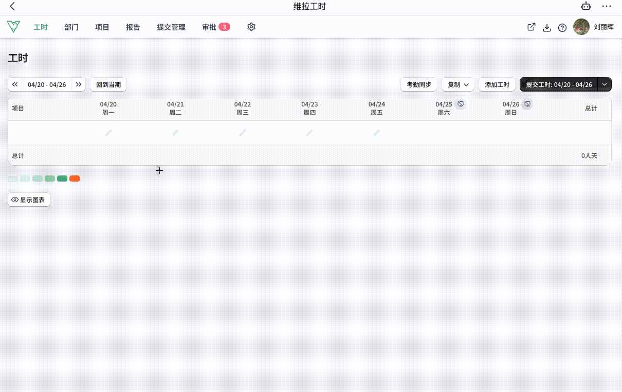Open the date range 04/20 - 04/26 picker

point(47,84)
